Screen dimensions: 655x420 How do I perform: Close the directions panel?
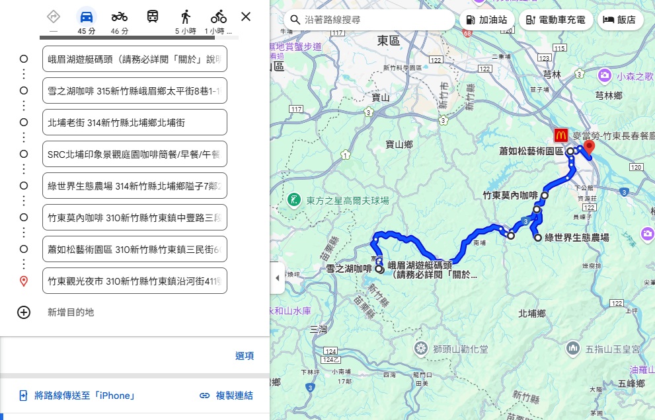246,17
